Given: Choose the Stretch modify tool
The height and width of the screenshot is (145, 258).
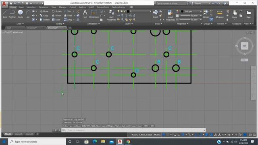Looking at the screenshot, I should click(45, 20).
